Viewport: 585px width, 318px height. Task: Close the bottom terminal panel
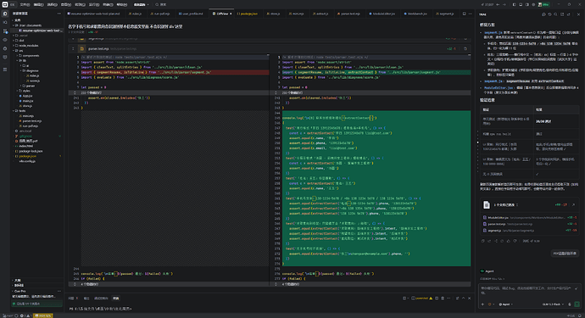coord(470,298)
